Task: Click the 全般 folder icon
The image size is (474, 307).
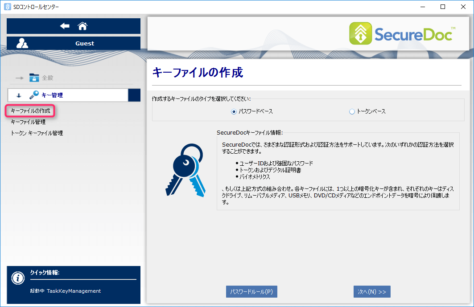Action: coord(34,78)
